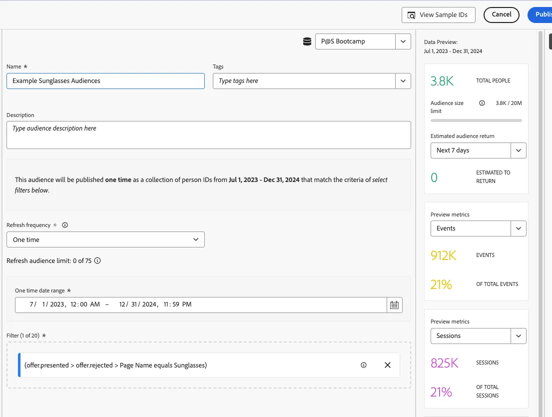Image resolution: width=552 pixels, height=417 pixels.
Task: Click the offer.presented filter rule text
Action: click(x=115, y=365)
